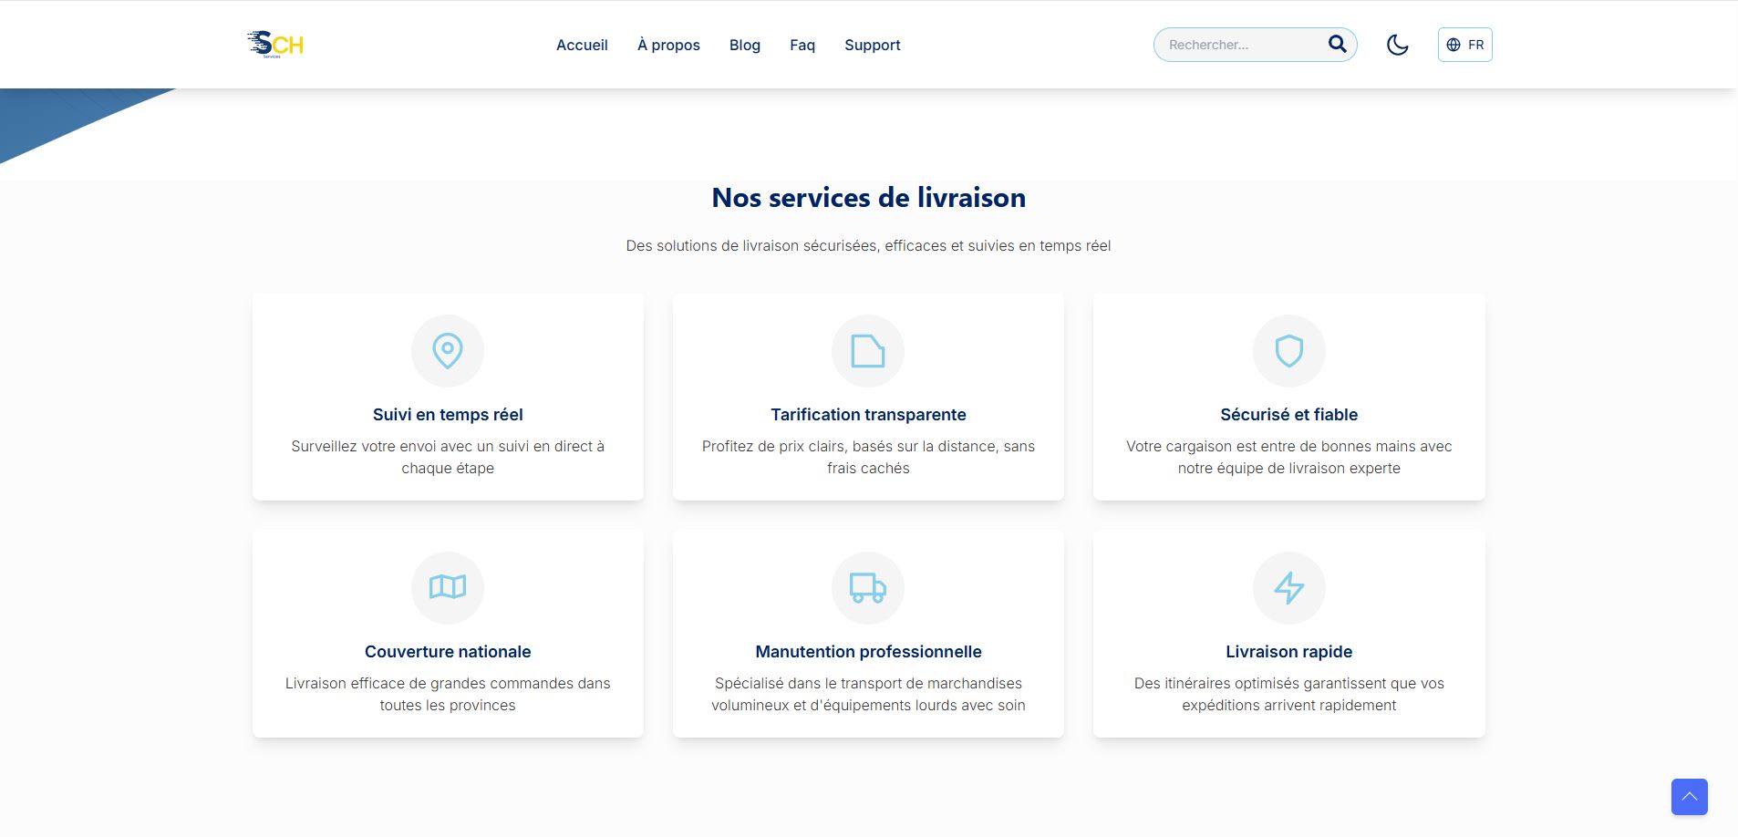This screenshot has height=837, width=1738.
Task: Click the description starting 'Livraison efficace de grandes'
Action: coord(448,694)
